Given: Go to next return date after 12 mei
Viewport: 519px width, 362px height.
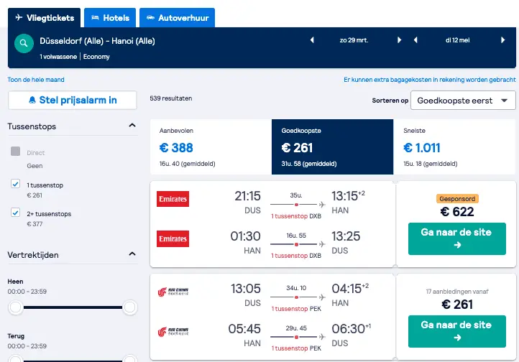Looking at the screenshot, I should [502, 40].
